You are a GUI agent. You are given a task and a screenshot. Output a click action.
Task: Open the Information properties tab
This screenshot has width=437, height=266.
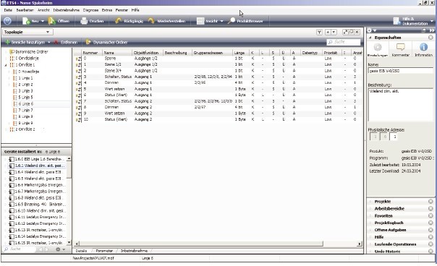click(423, 50)
